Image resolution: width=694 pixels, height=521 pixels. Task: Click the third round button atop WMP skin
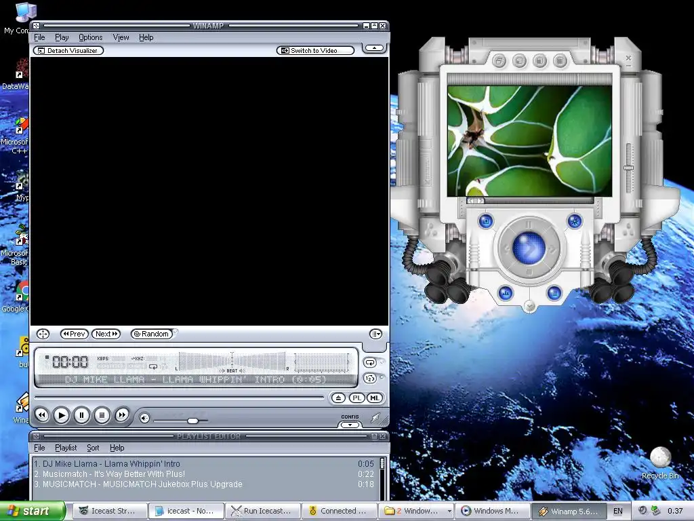(539, 60)
